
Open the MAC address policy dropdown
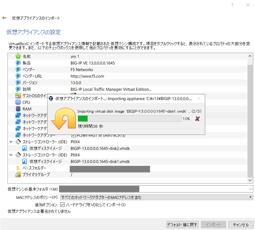tap(156, 197)
